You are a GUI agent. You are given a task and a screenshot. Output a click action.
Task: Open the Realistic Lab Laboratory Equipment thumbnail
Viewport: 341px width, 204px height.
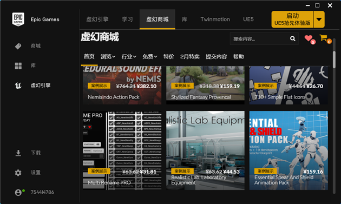(x=205, y=150)
